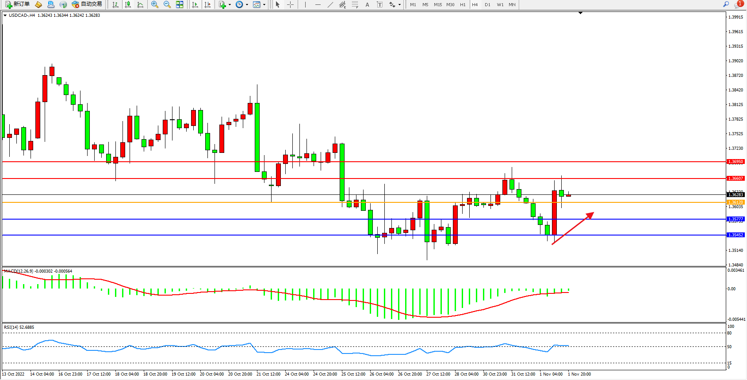747x380 pixels.
Task: Enable chart shift icon
Action: [x=207, y=4]
